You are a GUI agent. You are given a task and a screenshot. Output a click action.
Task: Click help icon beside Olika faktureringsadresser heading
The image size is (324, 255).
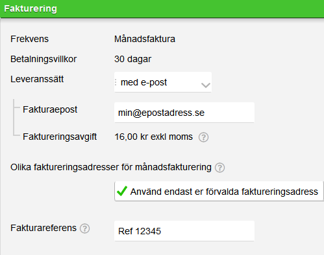click(219, 168)
